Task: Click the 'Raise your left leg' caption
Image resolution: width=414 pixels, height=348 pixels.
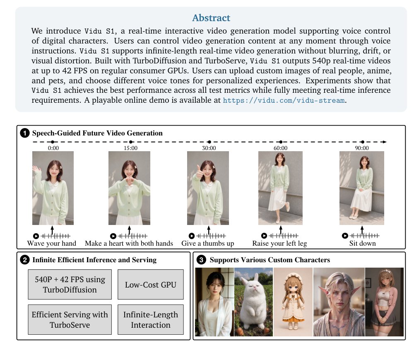Action: 279,243
